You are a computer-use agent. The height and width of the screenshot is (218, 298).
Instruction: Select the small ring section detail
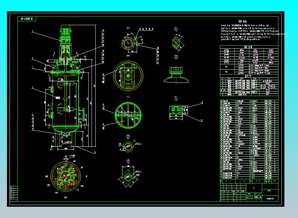[x=128, y=146]
